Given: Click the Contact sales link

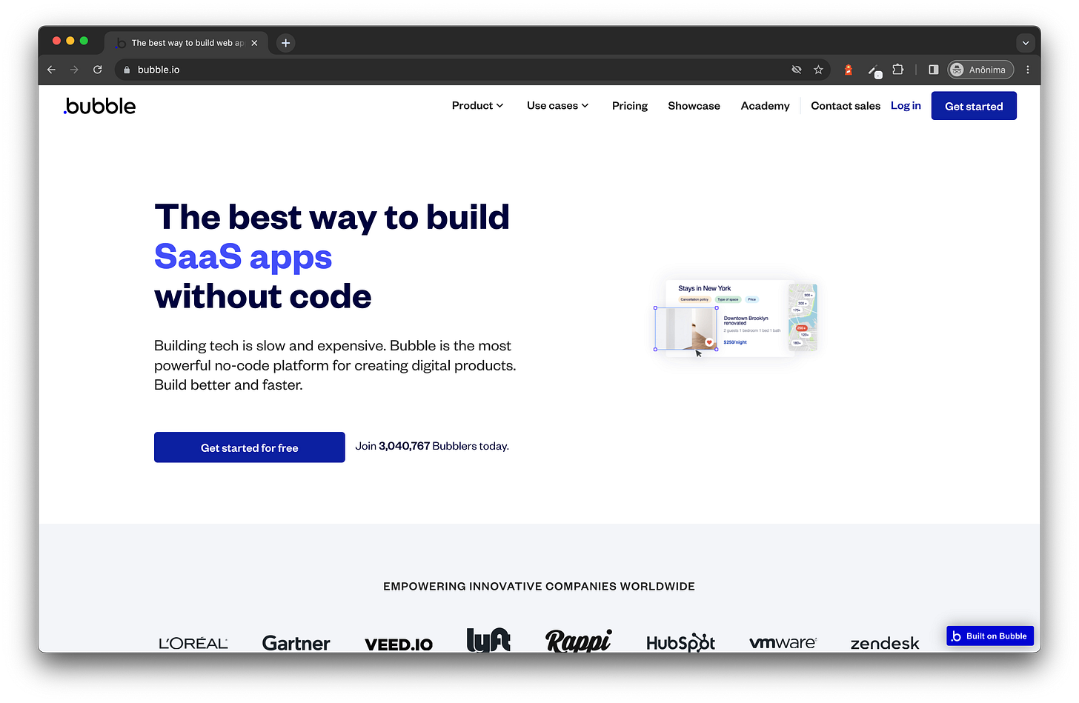Looking at the screenshot, I should click(846, 106).
